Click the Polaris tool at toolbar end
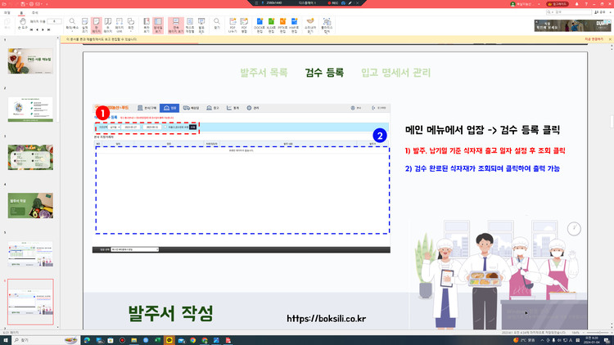The image size is (614, 345). coord(327,25)
